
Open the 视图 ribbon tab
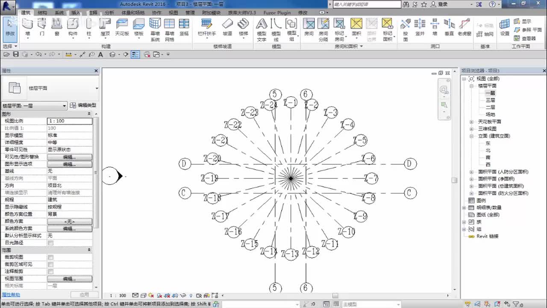tap(173, 13)
